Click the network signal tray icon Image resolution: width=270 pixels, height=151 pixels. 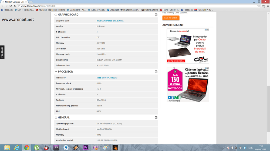(236, 148)
